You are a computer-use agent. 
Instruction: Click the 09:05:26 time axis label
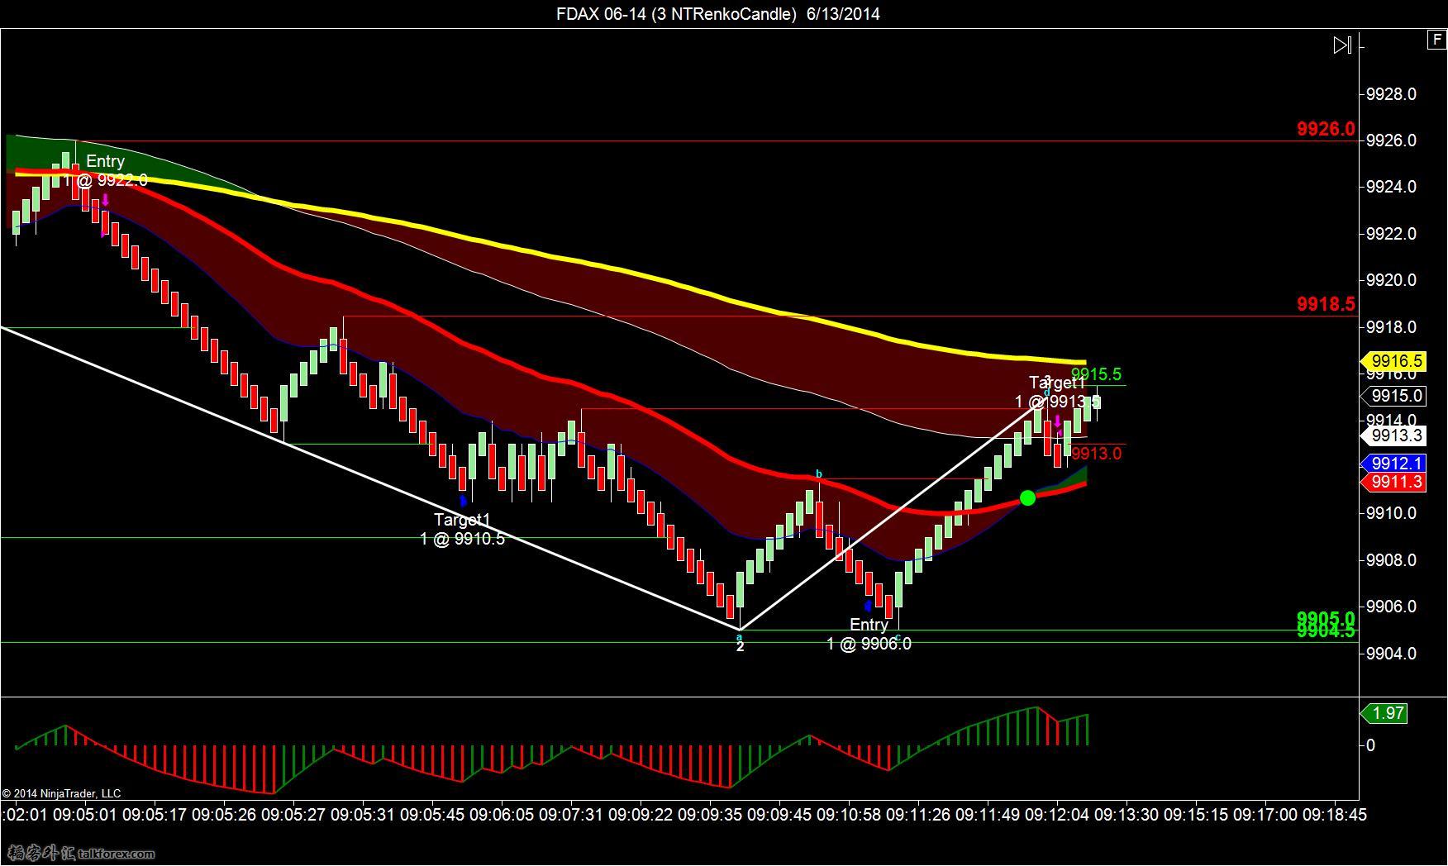pyautogui.click(x=224, y=815)
